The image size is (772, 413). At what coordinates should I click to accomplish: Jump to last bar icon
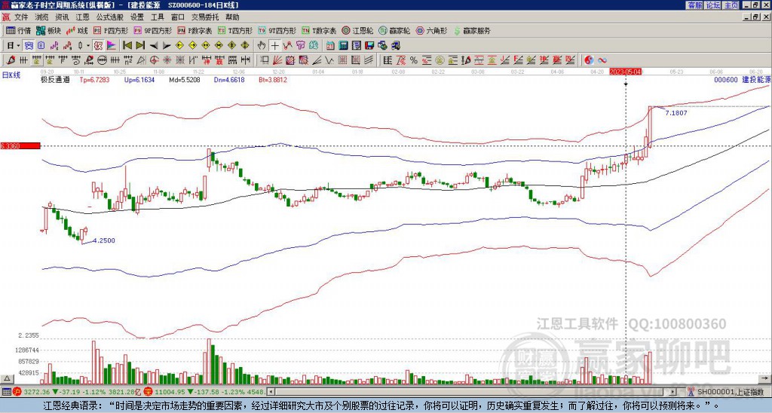140,46
